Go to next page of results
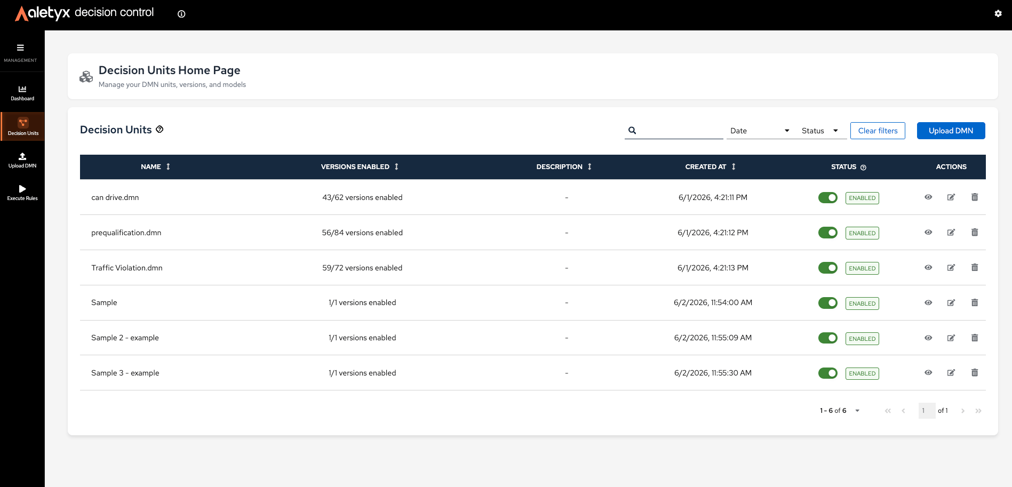The image size is (1012, 487). pyautogui.click(x=963, y=411)
